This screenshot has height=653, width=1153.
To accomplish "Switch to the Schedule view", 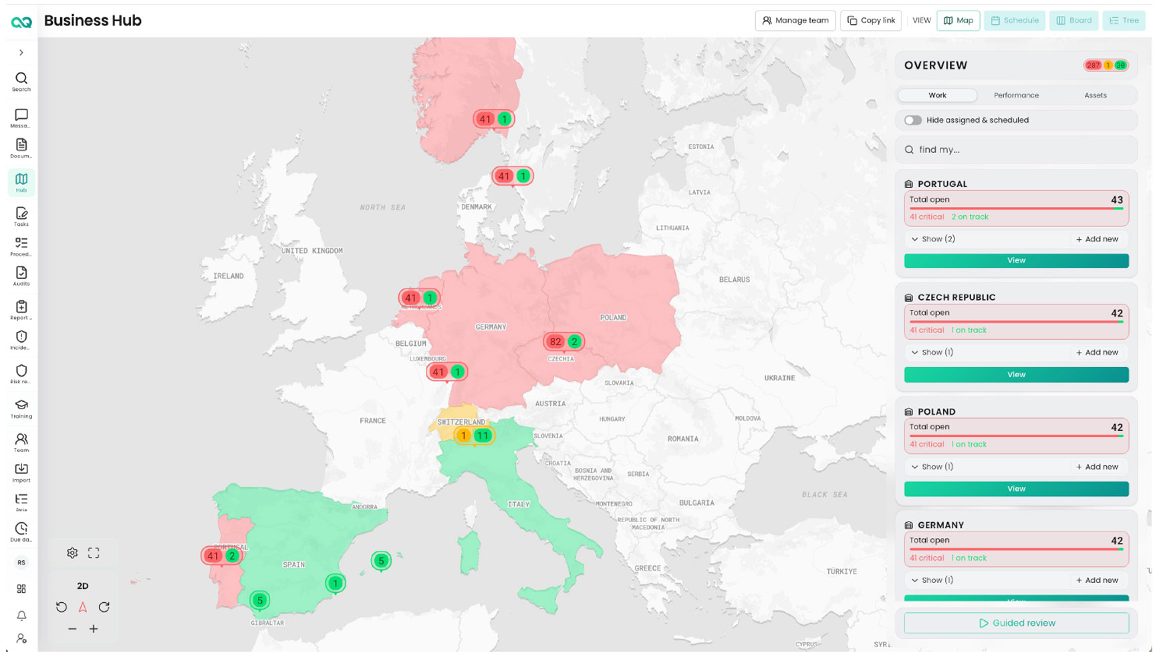I will (x=1015, y=21).
